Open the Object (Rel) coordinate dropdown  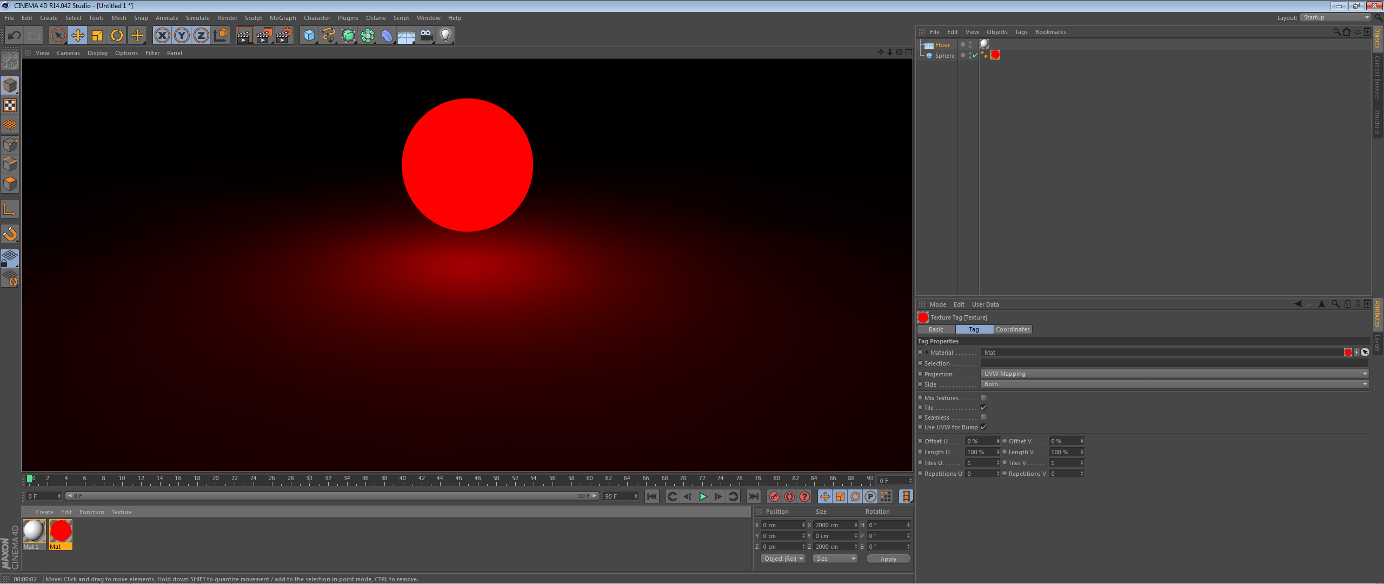(783, 559)
